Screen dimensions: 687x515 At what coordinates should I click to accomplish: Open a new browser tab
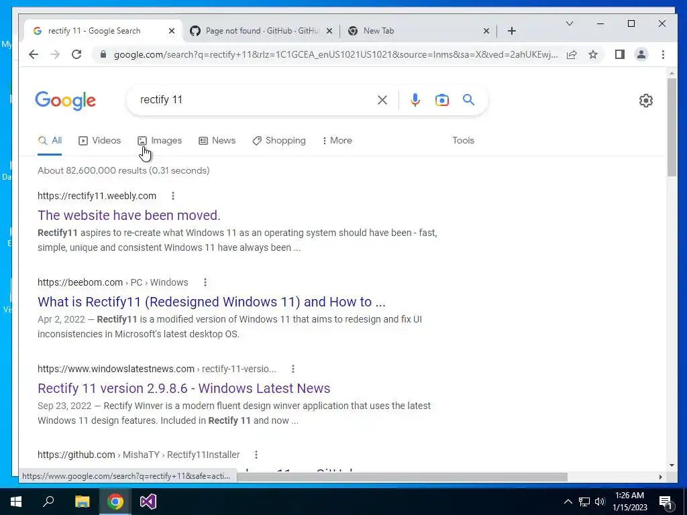tap(511, 31)
